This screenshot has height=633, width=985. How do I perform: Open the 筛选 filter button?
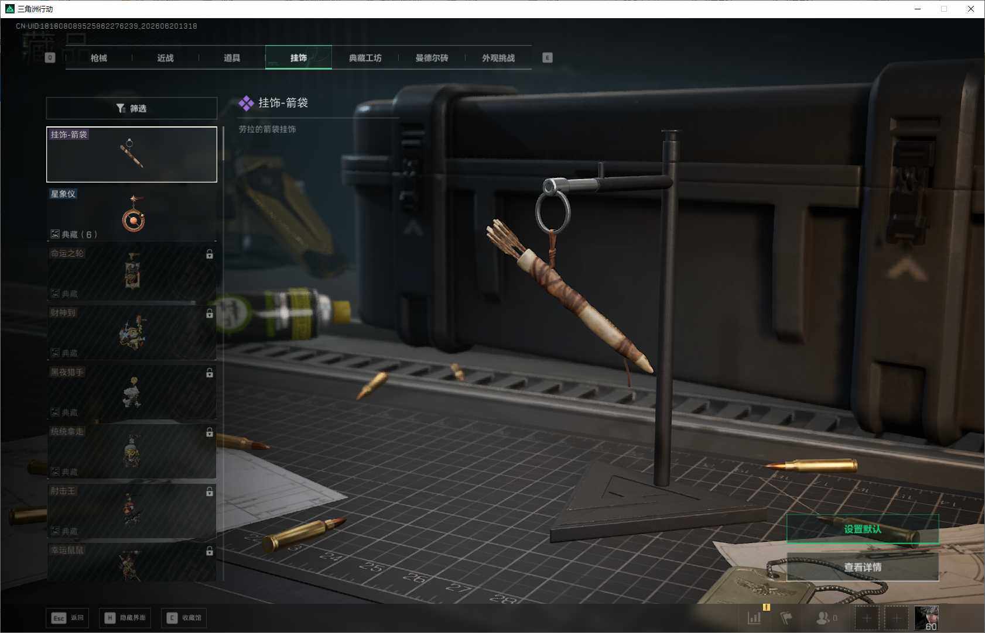[132, 108]
